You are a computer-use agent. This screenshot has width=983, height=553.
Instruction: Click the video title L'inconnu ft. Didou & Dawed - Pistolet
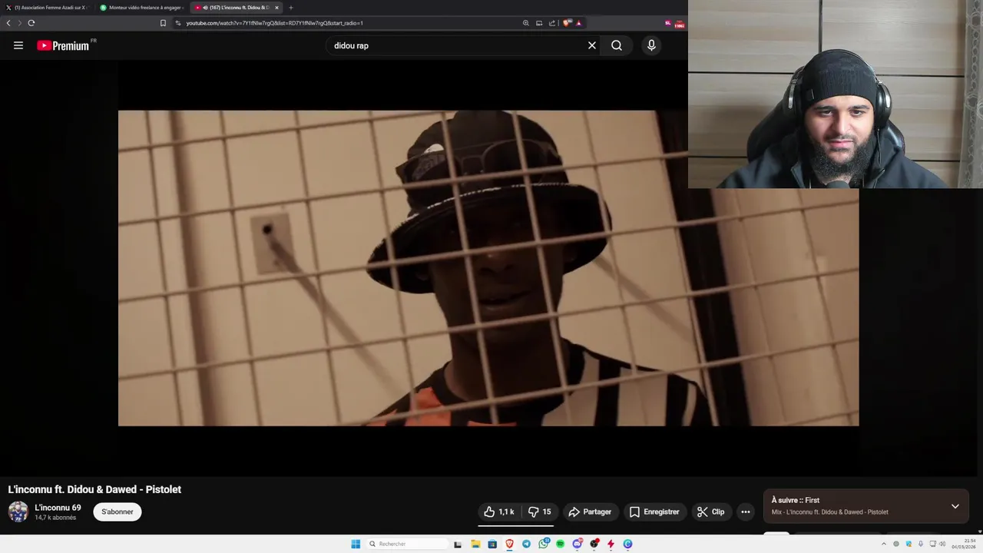pos(94,489)
